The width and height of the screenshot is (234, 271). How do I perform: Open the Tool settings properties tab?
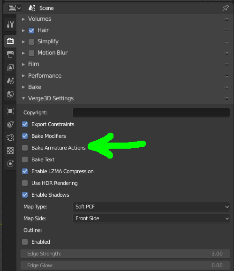point(10,24)
